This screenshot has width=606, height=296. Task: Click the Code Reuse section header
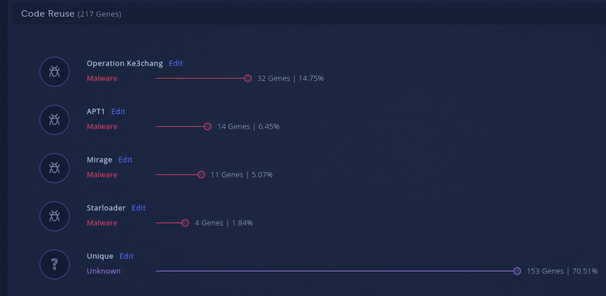pyautogui.click(x=71, y=14)
